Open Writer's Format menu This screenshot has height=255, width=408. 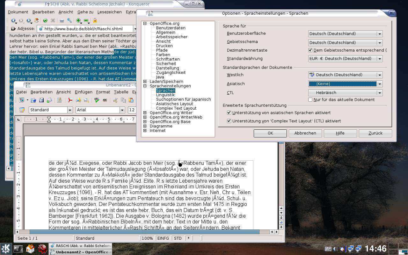[103, 92]
